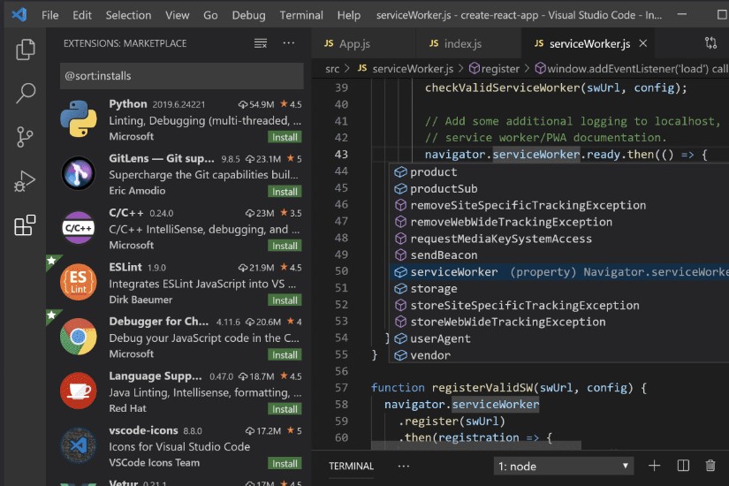Click the Python extension logo
Screen dimensions: 729x486
click(79, 119)
